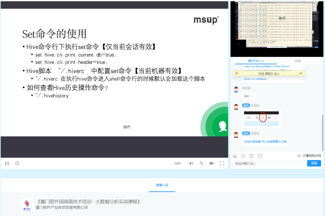
Task: Click the refresh icon next to pause button
Action: point(17,163)
